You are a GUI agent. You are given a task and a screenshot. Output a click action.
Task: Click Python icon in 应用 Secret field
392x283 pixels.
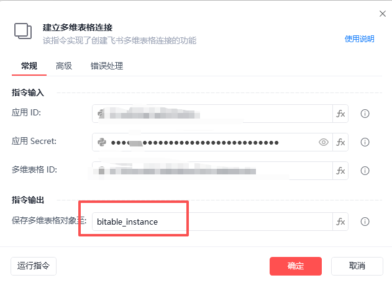tap(102, 142)
